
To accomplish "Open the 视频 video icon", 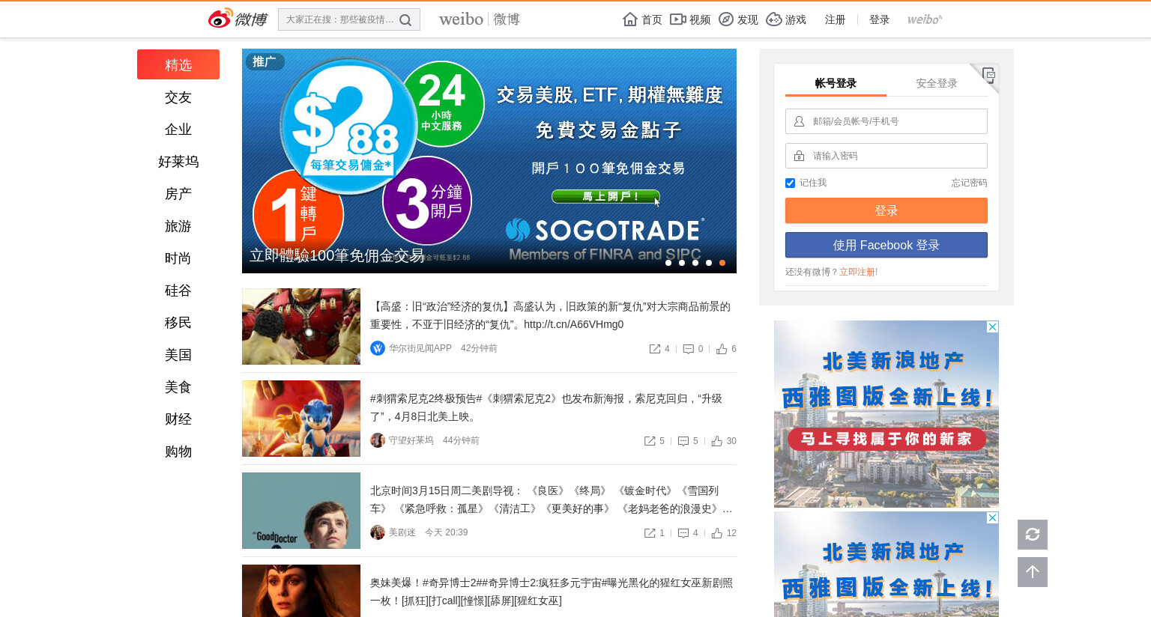I will coord(678,19).
